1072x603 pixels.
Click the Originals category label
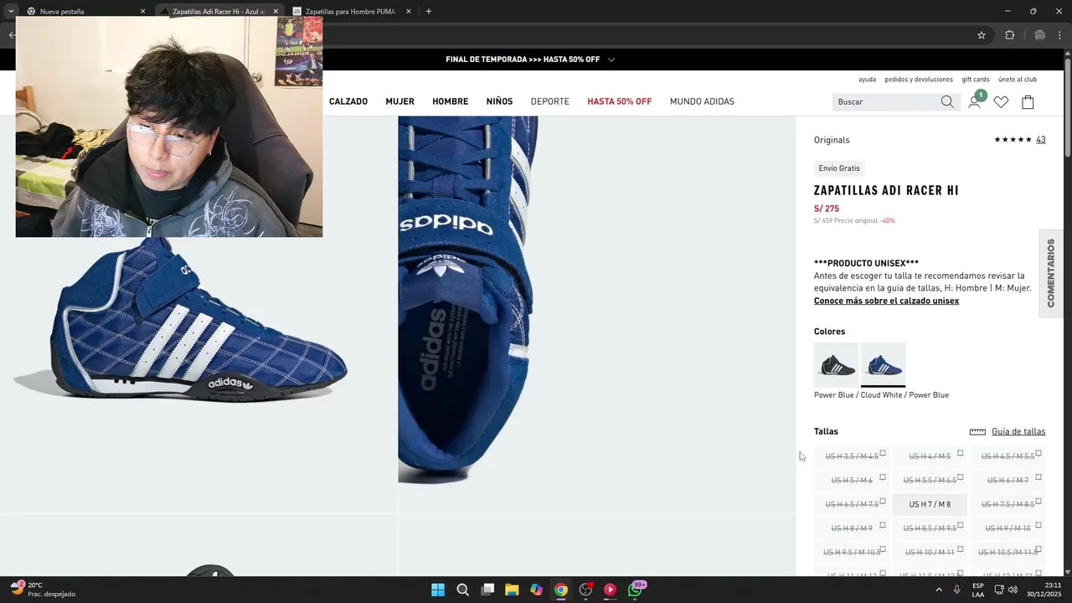tap(832, 140)
